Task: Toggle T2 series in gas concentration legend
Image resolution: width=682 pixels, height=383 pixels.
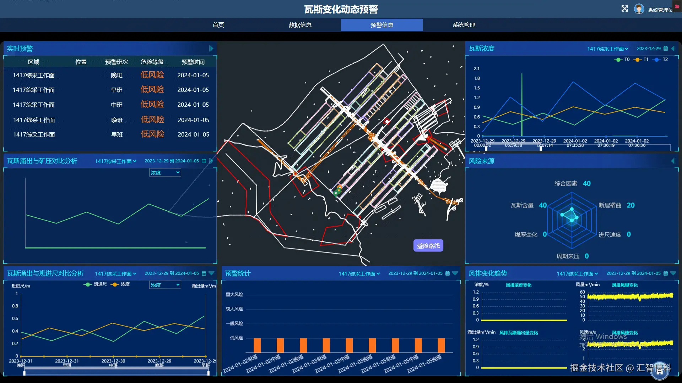Action: tap(660, 60)
